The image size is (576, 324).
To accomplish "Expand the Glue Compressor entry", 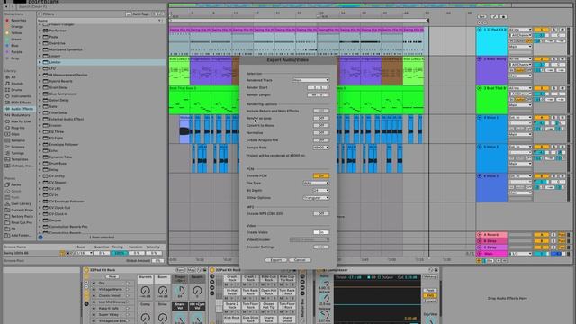I will 40,94.
